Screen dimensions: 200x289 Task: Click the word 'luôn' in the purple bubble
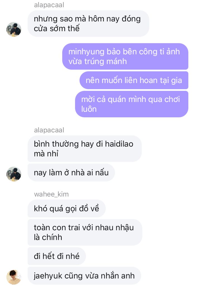click(89, 109)
